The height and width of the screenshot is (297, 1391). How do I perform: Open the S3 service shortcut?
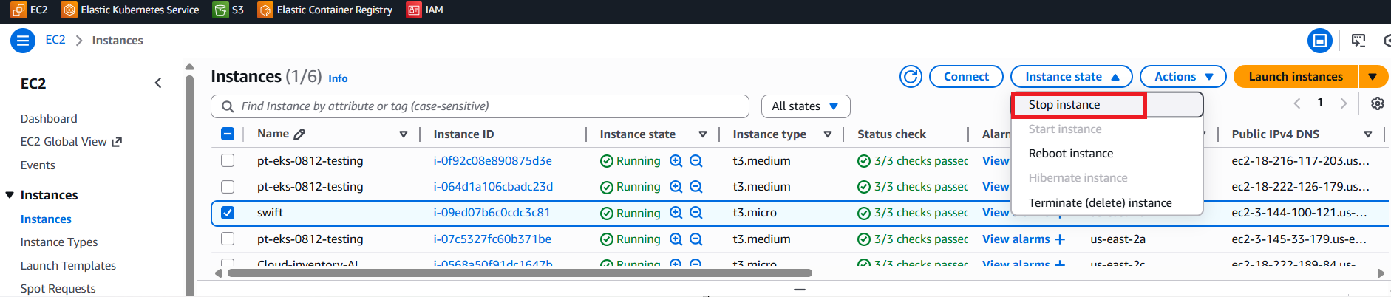pyautogui.click(x=228, y=10)
